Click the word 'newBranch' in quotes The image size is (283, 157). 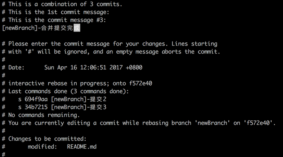[212, 123]
